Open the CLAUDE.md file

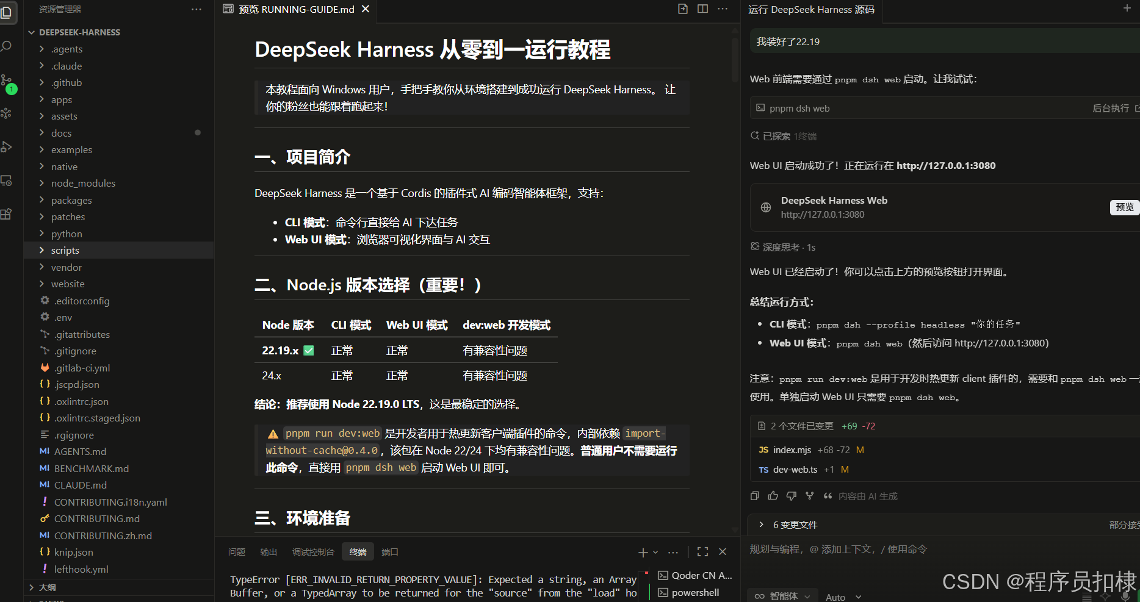81,486
